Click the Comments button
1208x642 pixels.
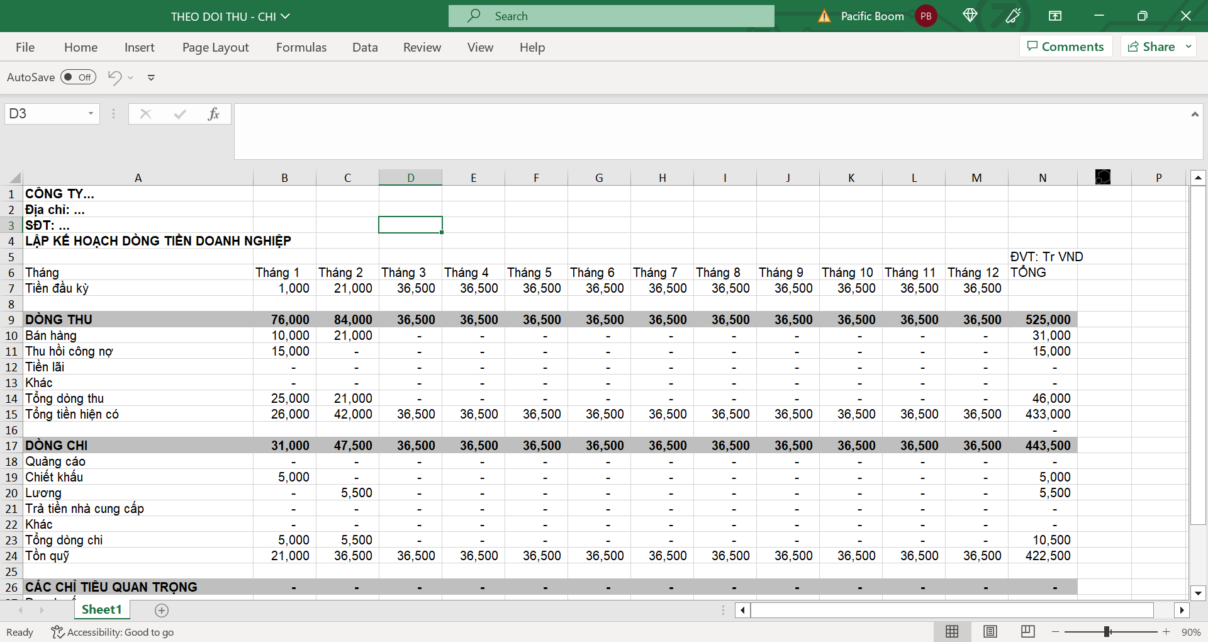point(1065,47)
